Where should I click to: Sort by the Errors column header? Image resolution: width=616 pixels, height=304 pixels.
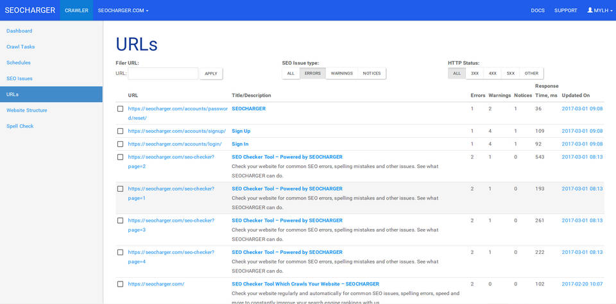point(477,96)
